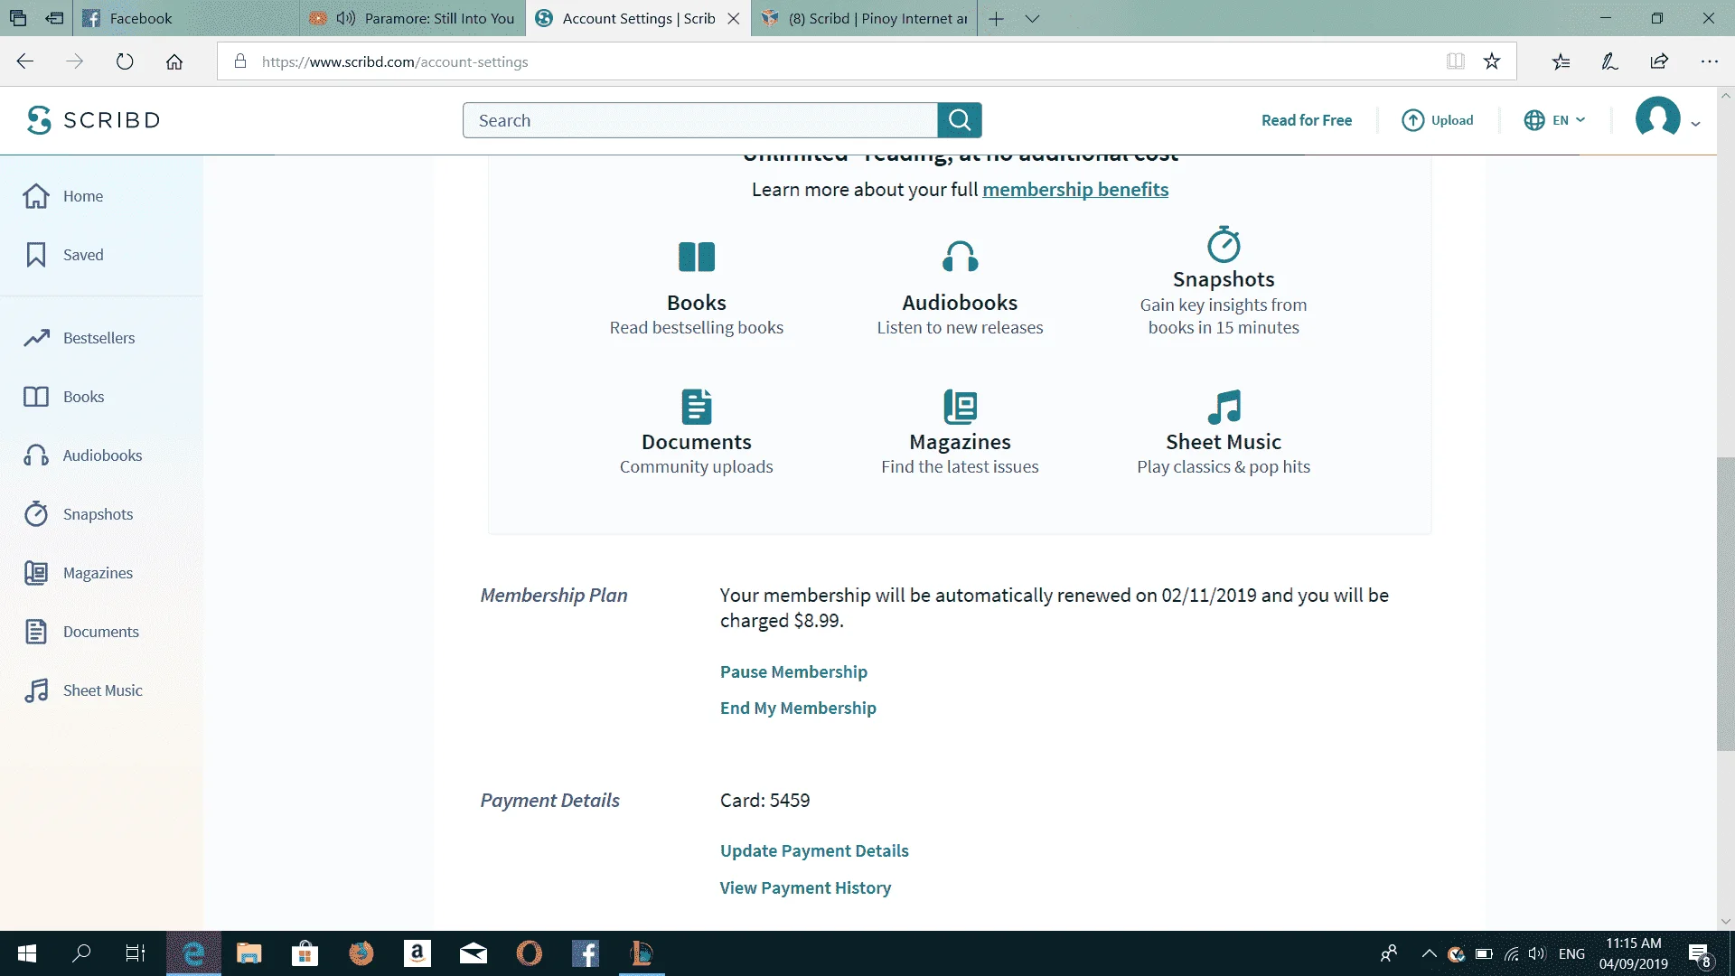Viewport: 1735px width, 976px height.
Task: Click End My Membership
Action: (798, 708)
